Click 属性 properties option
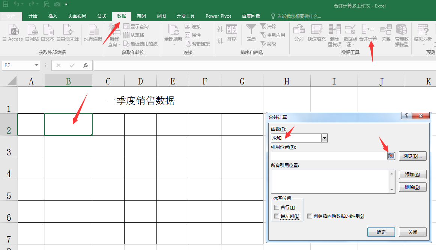Viewport: 436px width, 250px height. point(193,35)
